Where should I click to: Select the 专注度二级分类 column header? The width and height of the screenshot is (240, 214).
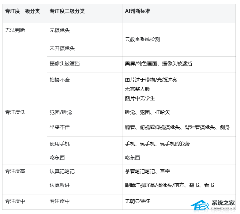[67, 11]
